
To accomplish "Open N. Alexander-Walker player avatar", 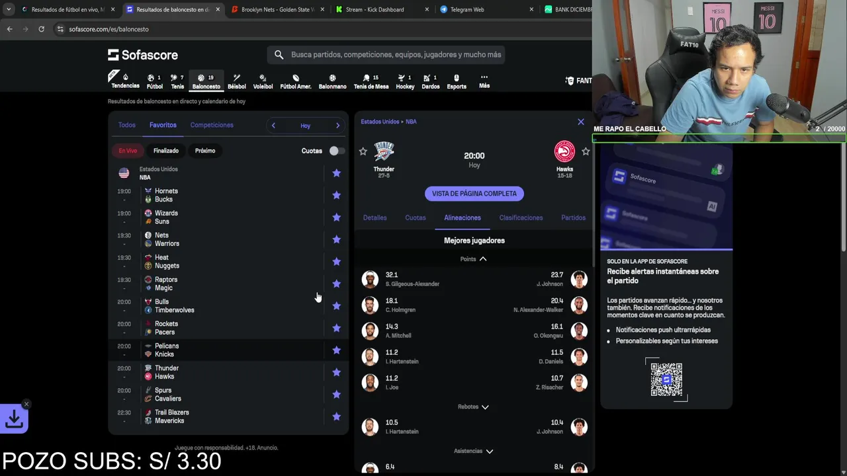I will (x=579, y=305).
